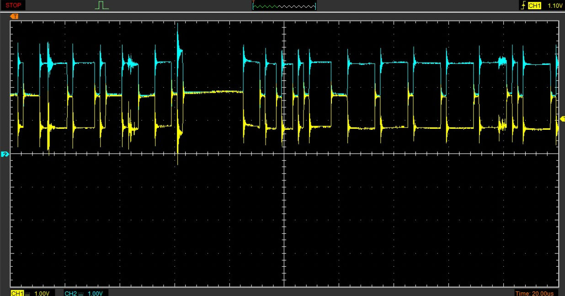Screen dimensions: 565x296
Task: Select the yellow CH1 label at bottom
Action: click(16, 293)
